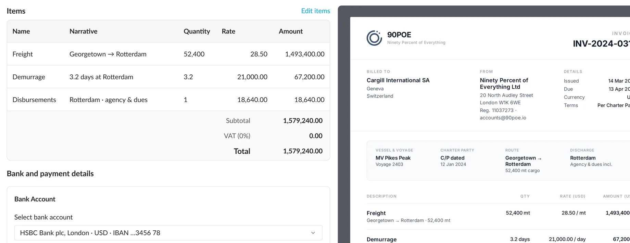Click the Amount column header

coord(291,31)
